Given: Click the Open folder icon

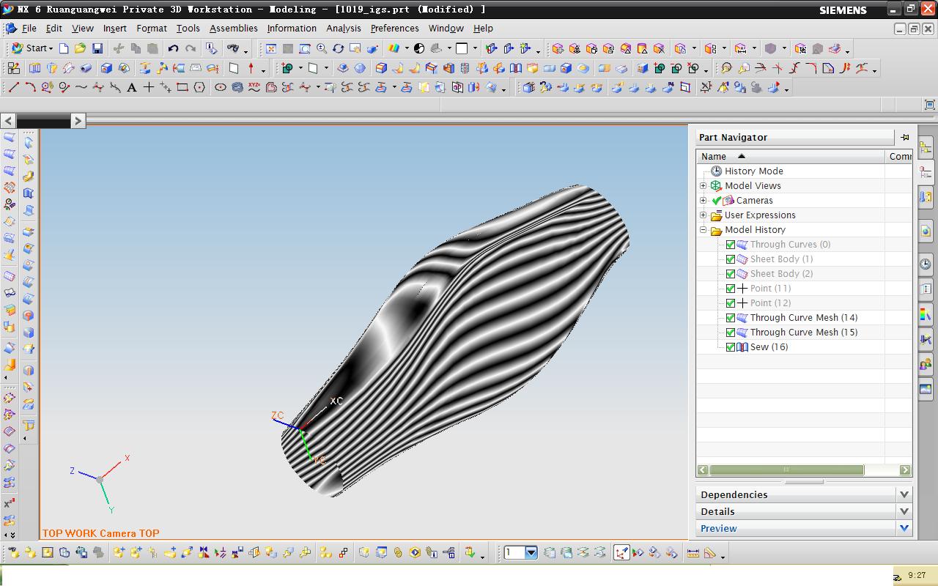Looking at the screenshot, I should tap(80, 48).
